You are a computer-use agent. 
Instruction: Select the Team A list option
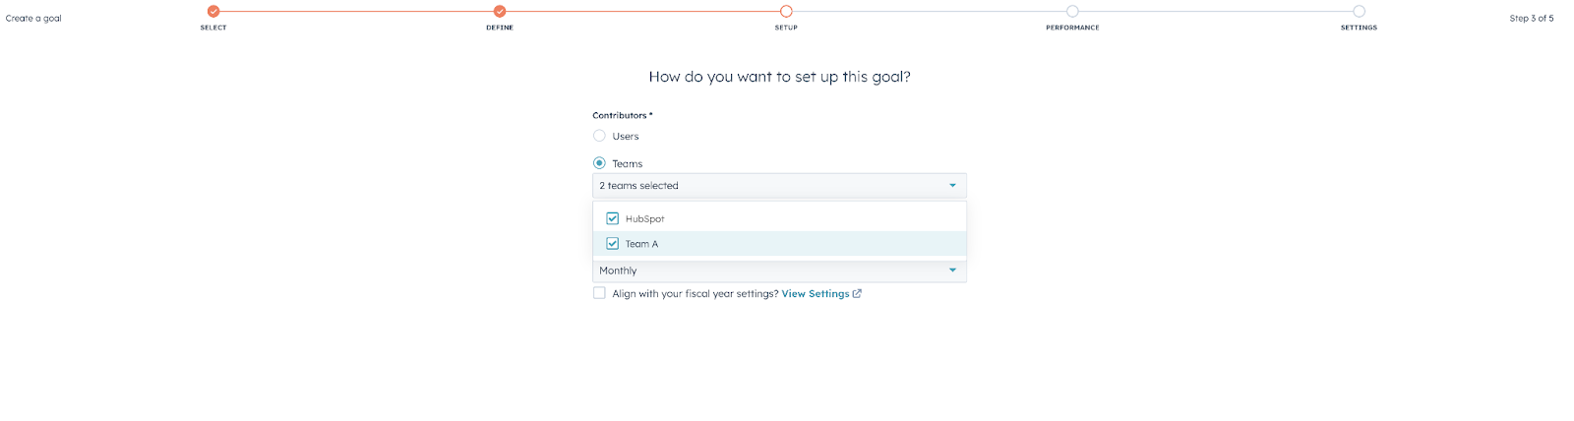point(779,243)
